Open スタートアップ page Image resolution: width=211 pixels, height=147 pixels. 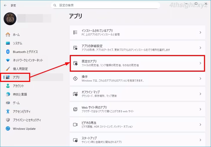[x=137, y=140]
